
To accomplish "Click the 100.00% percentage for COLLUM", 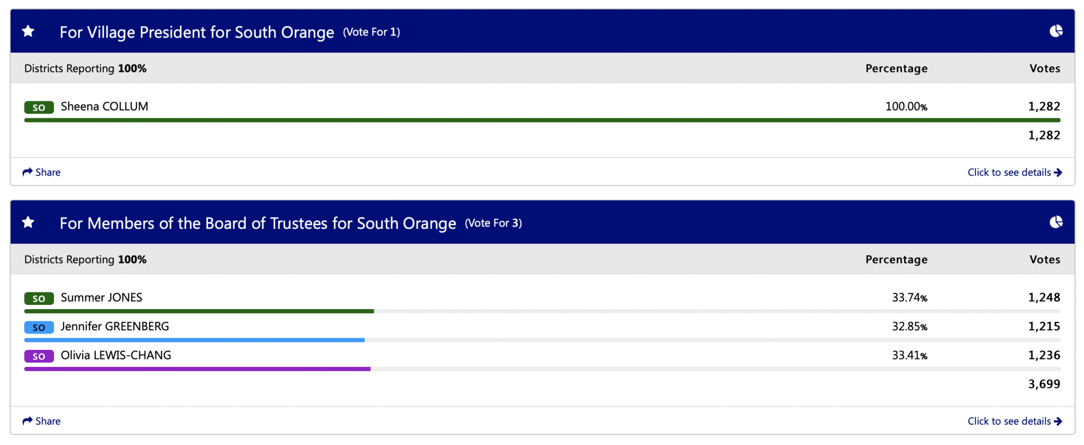I will (x=906, y=107).
